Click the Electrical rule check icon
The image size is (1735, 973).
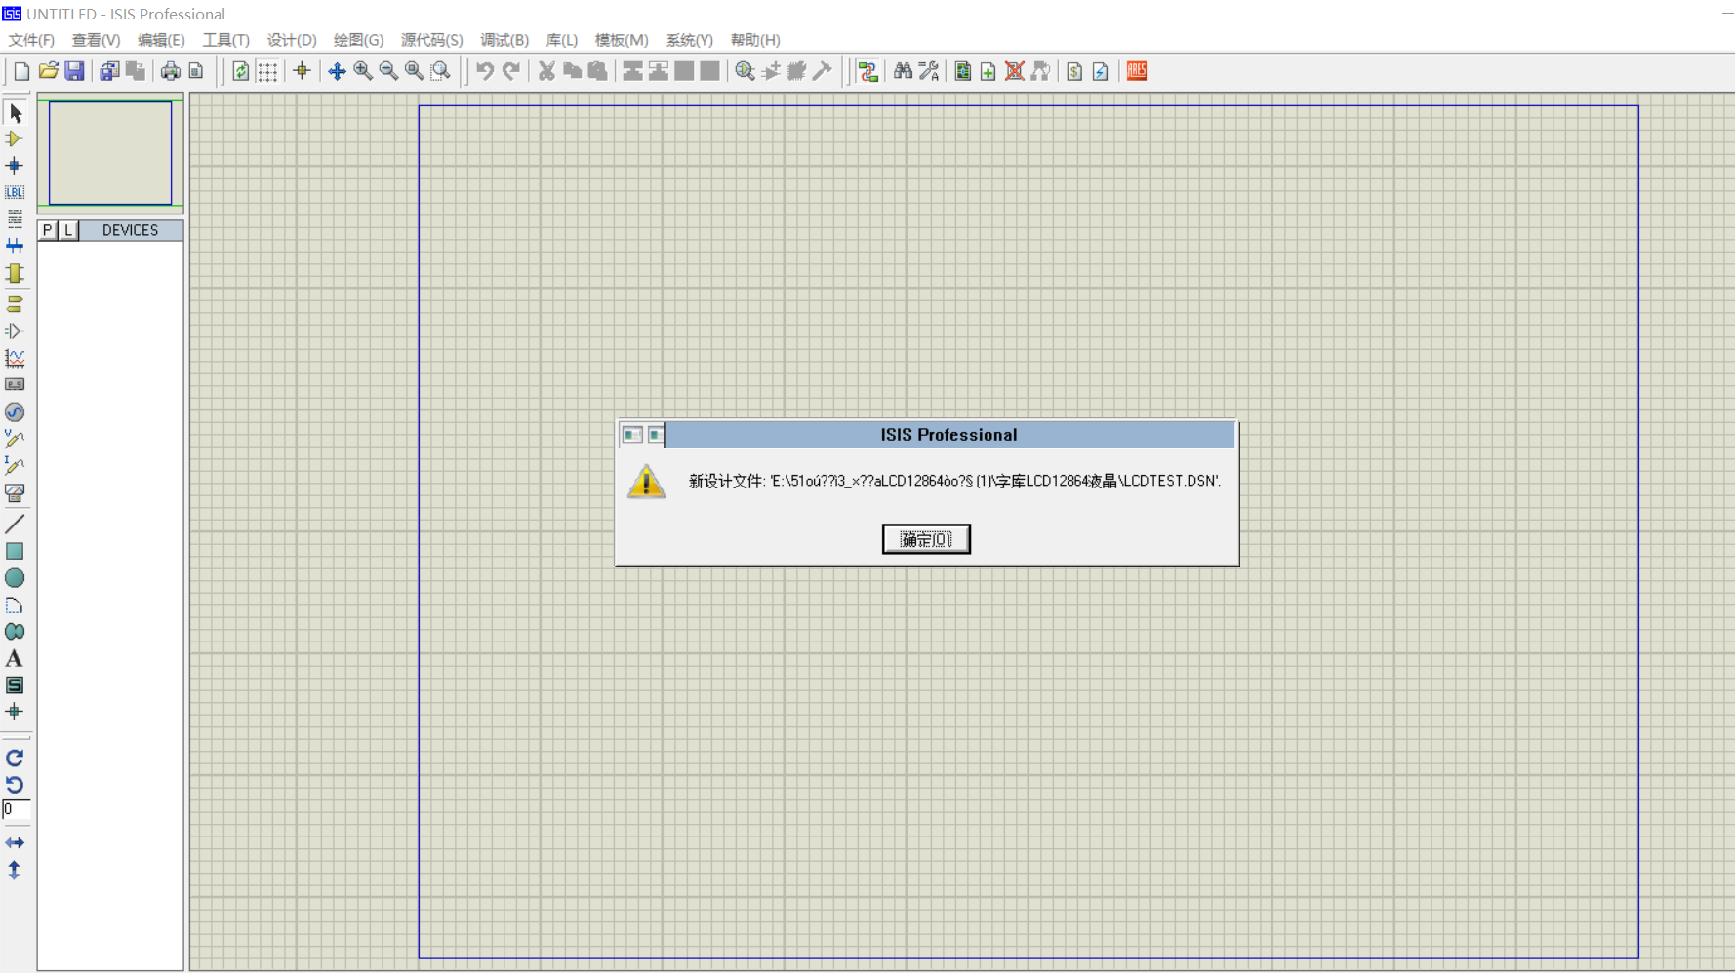click(x=1101, y=71)
